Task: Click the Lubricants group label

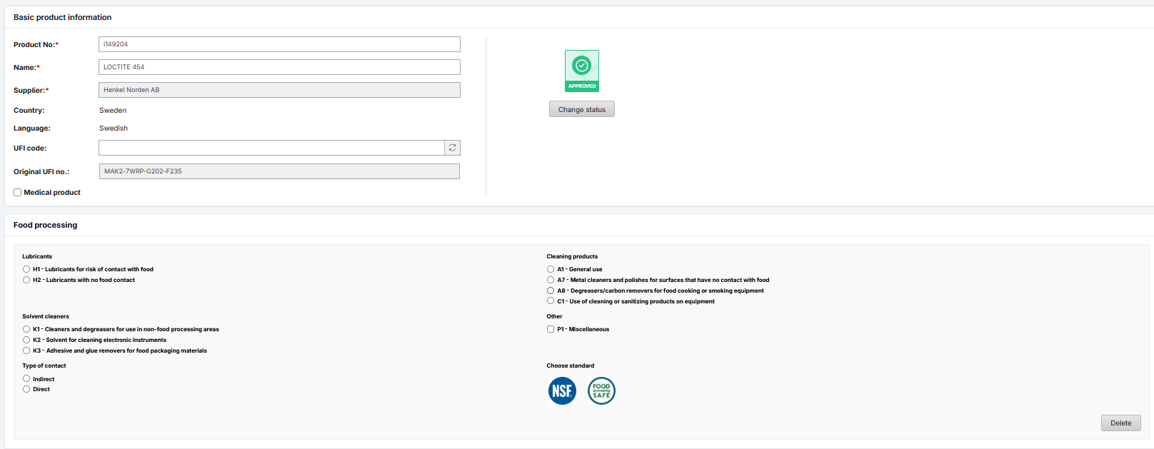Action: coord(37,256)
